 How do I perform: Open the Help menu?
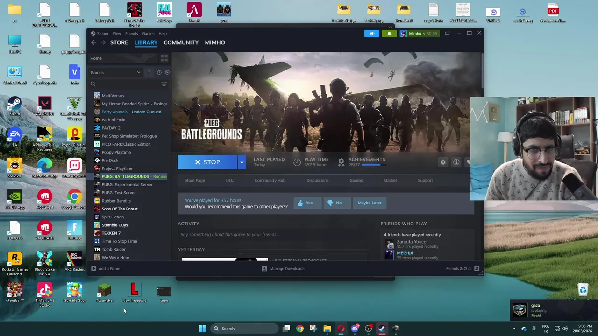(163, 34)
